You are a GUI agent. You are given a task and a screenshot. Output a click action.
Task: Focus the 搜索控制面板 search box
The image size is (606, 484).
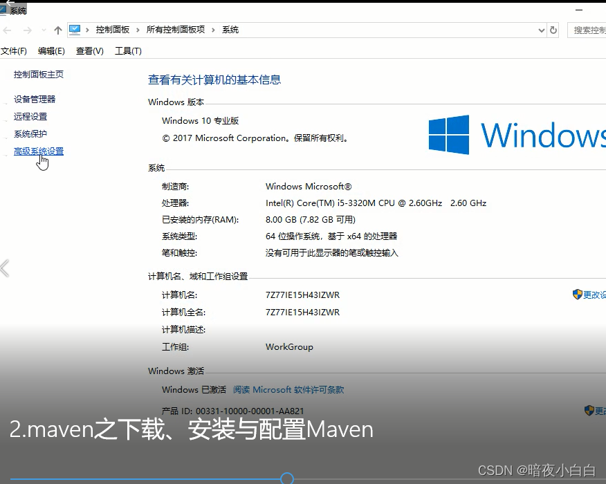pyautogui.click(x=587, y=30)
